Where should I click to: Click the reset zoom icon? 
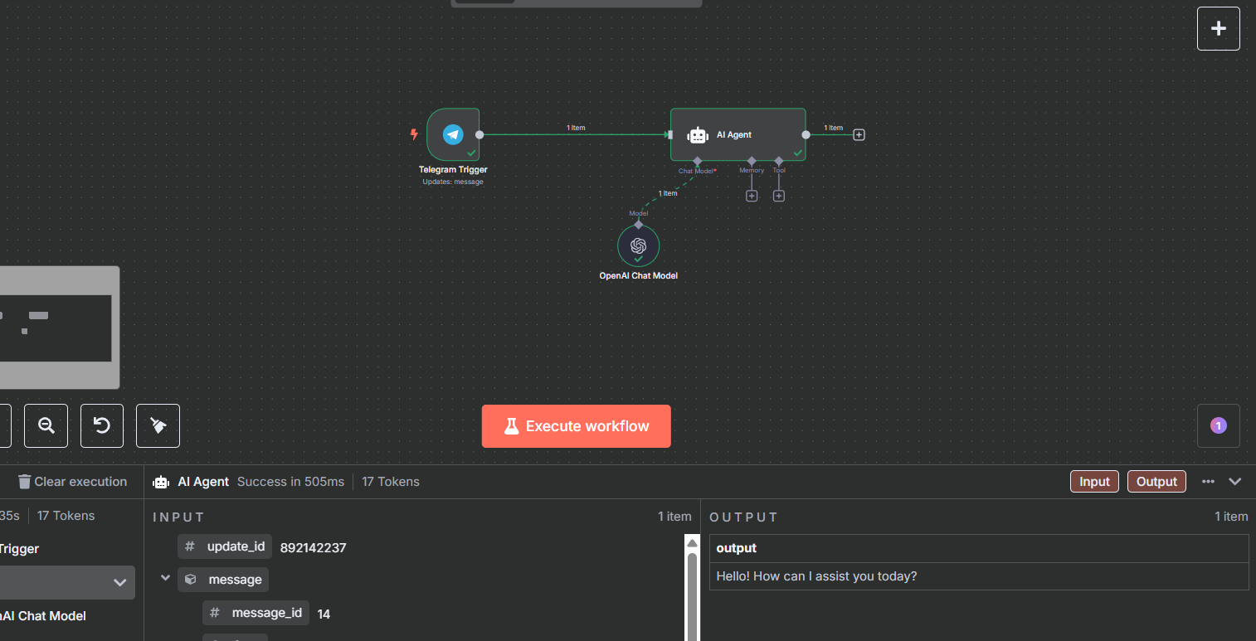tap(101, 425)
